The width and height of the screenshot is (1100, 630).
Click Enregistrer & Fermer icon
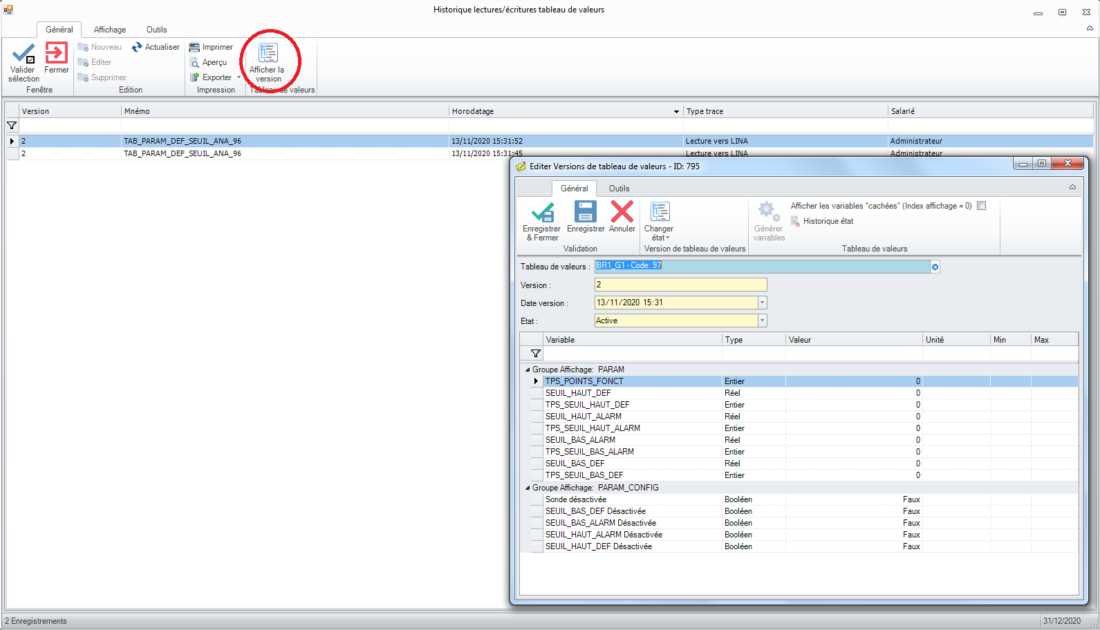542,212
